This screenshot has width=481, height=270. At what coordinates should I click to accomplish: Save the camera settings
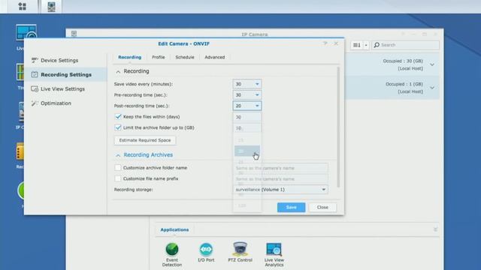(x=291, y=207)
